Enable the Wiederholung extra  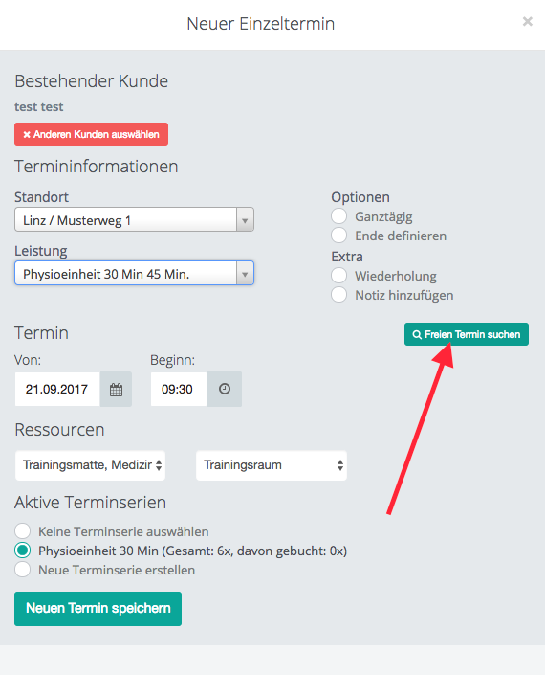tap(338, 276)
